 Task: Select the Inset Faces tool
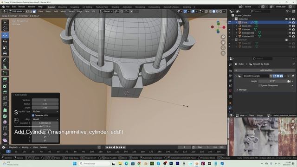point(5,86)
